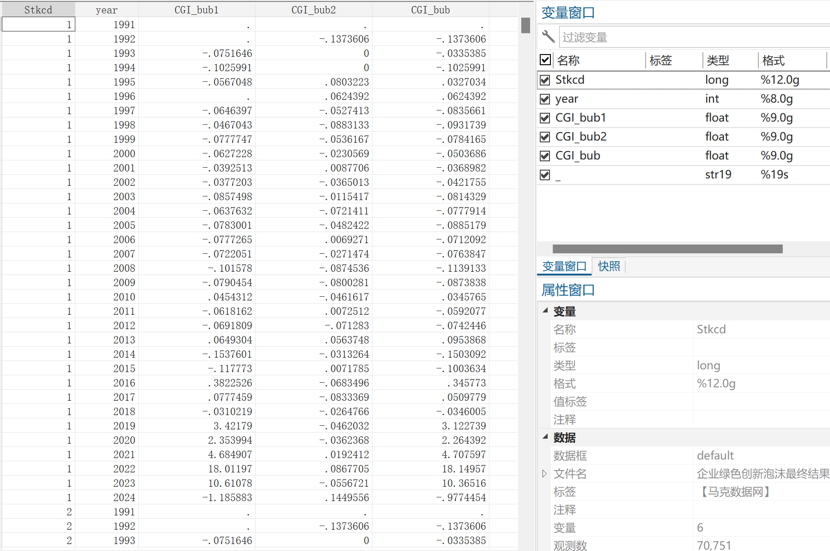
Task: Select the CGI_bub cell with value 10.36516
Action: tap(430, 483)
